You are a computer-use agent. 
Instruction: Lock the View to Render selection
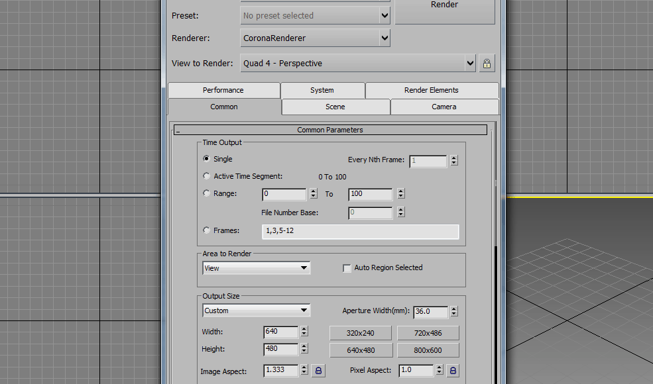pos(487,64)
